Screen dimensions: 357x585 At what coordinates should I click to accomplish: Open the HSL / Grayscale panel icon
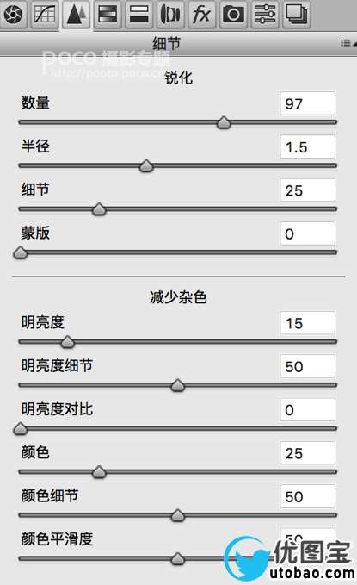point(108,14)
